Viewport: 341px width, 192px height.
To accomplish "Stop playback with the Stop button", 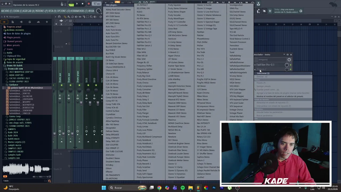I will (x=83, y=4).
